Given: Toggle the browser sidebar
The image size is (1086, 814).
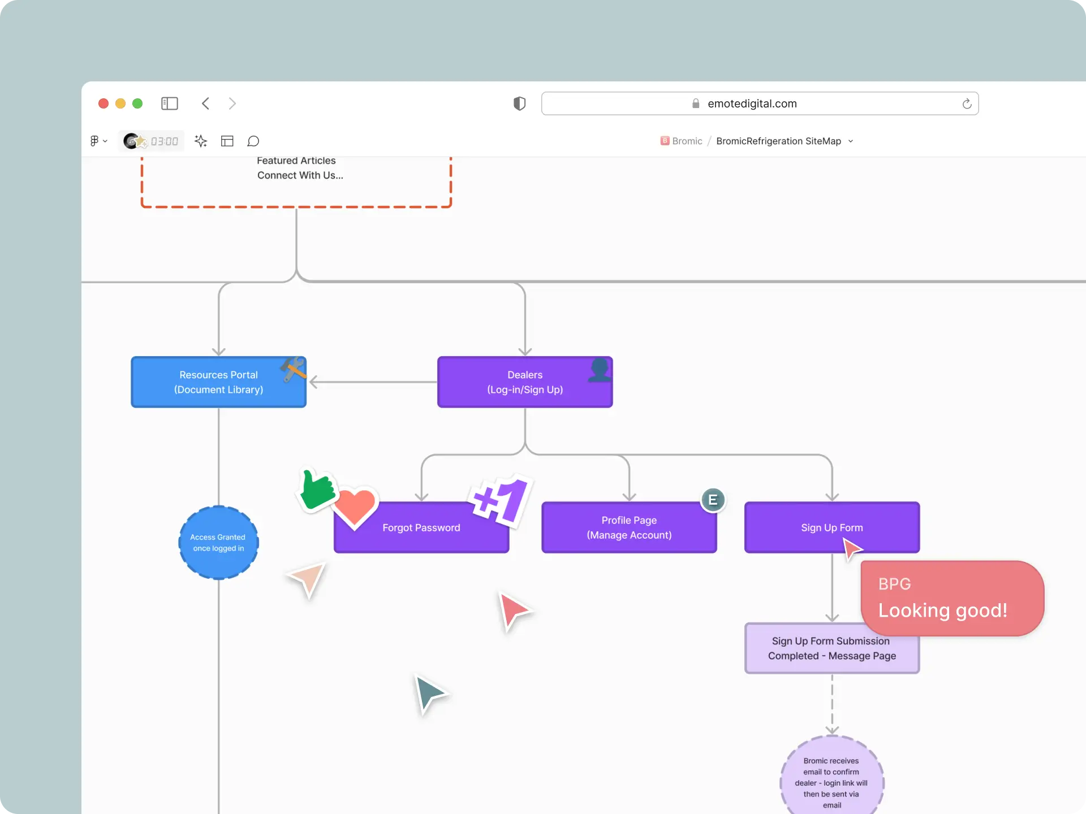Looking at the screenshot, I should 170,103.
